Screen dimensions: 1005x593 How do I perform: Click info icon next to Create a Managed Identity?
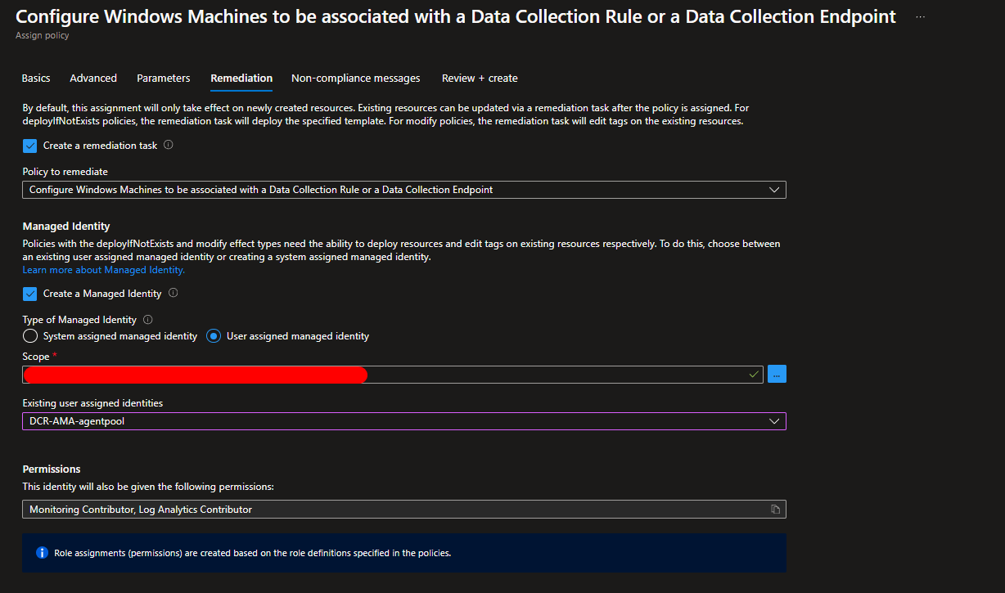pyautogui.click(x=174, y=293)
